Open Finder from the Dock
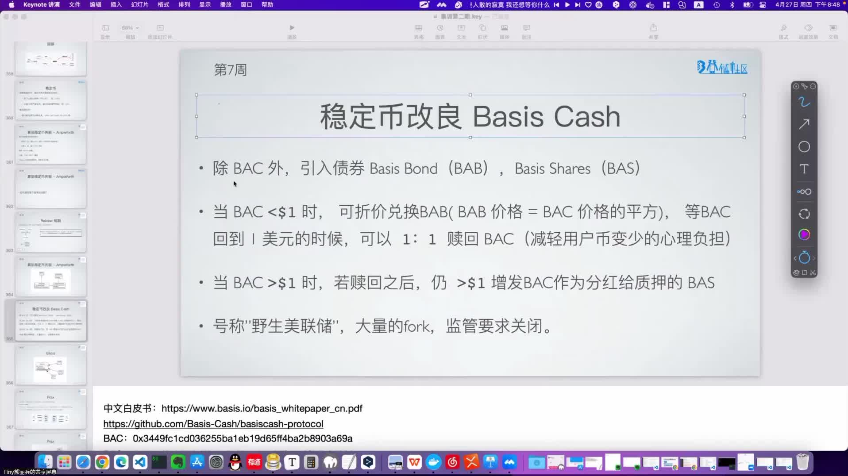The height and width of the screenshot is (476, 848). tap(45, 462)
